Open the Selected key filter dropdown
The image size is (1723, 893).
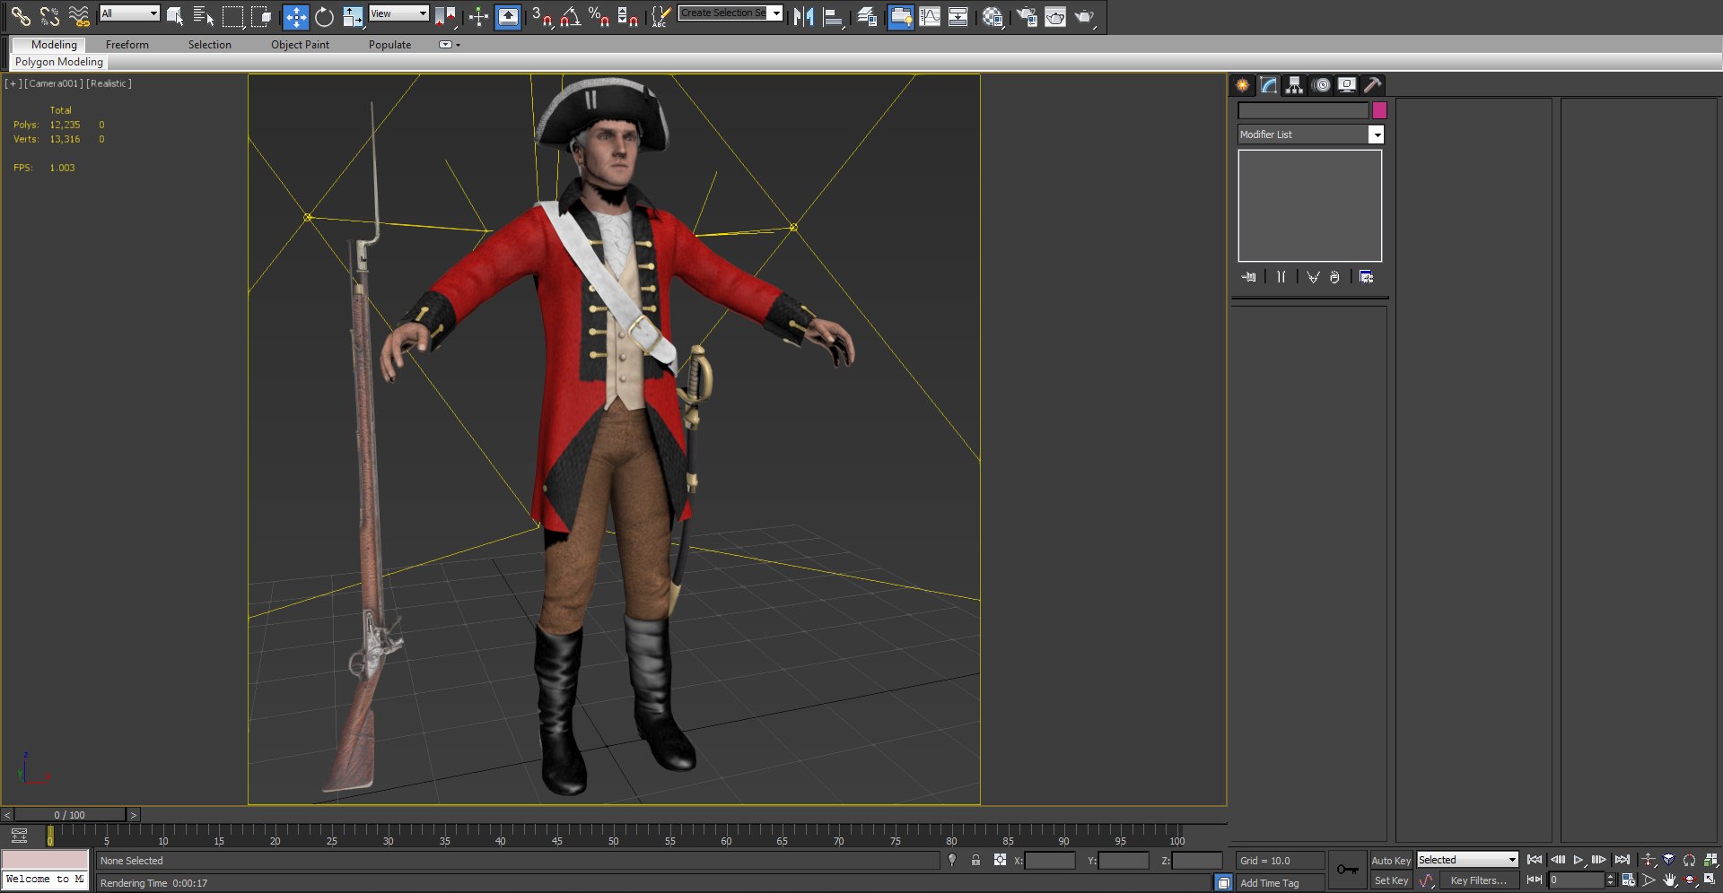[1467, 860]
